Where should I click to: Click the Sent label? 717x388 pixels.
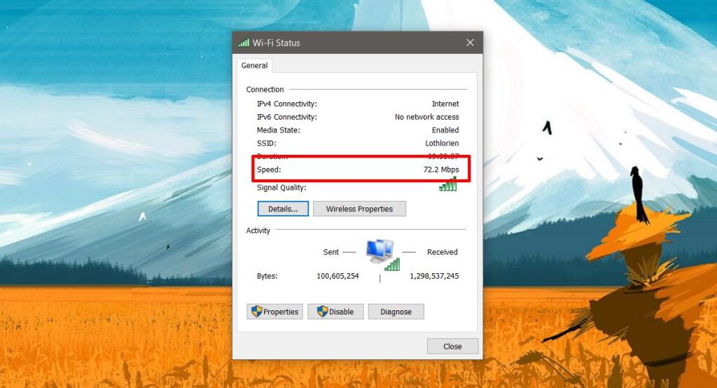(331, 252)
